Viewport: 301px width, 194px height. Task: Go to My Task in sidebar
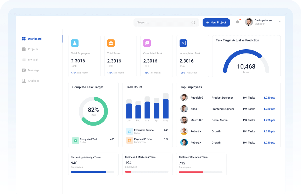[33, 60]
